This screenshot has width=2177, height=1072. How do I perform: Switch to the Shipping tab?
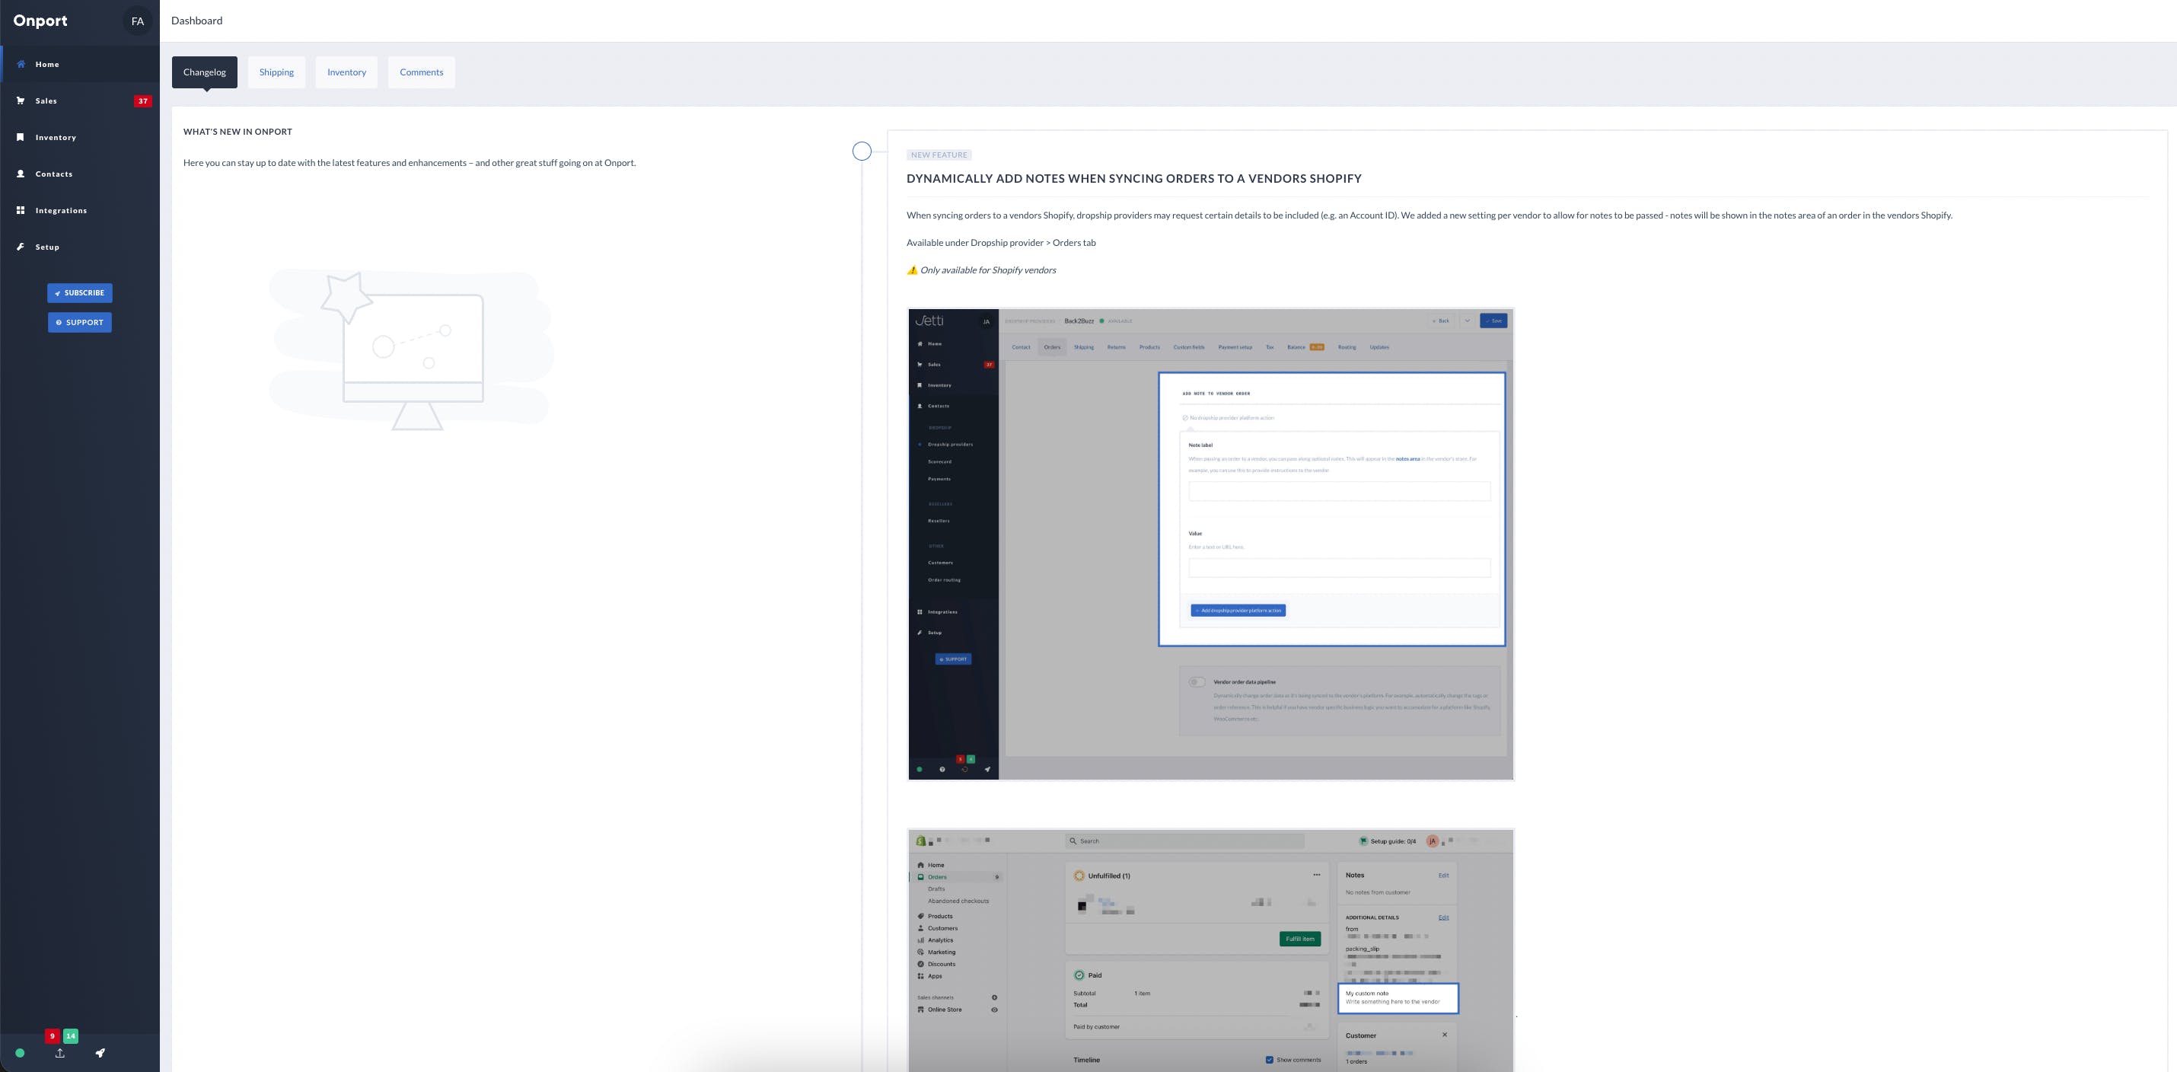276,72
